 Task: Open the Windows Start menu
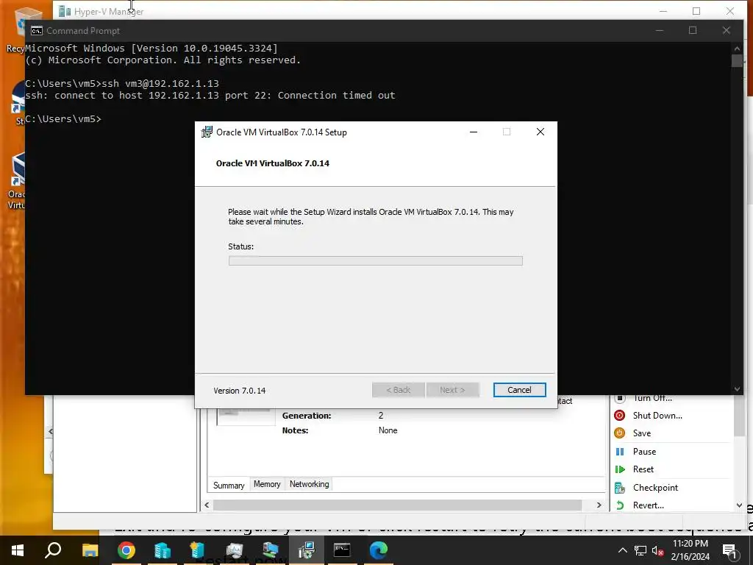coord(18,550)
